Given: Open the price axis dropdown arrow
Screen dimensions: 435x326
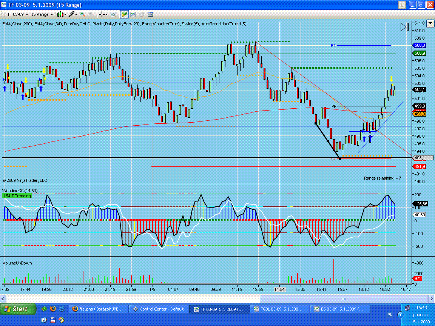Looking at the screenshot, I should 430,23.
